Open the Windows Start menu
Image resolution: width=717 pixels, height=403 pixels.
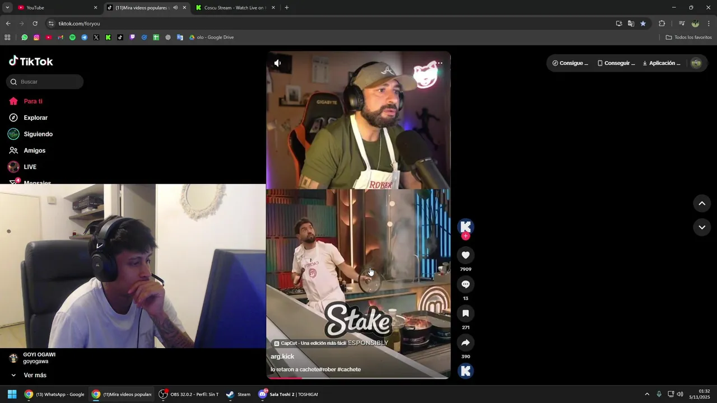tap(12, 394)
